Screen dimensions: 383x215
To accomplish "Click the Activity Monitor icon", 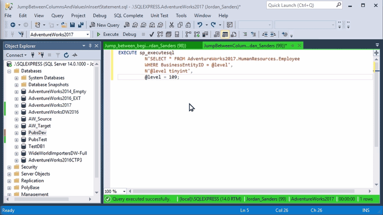I will [x=229, y=25].
